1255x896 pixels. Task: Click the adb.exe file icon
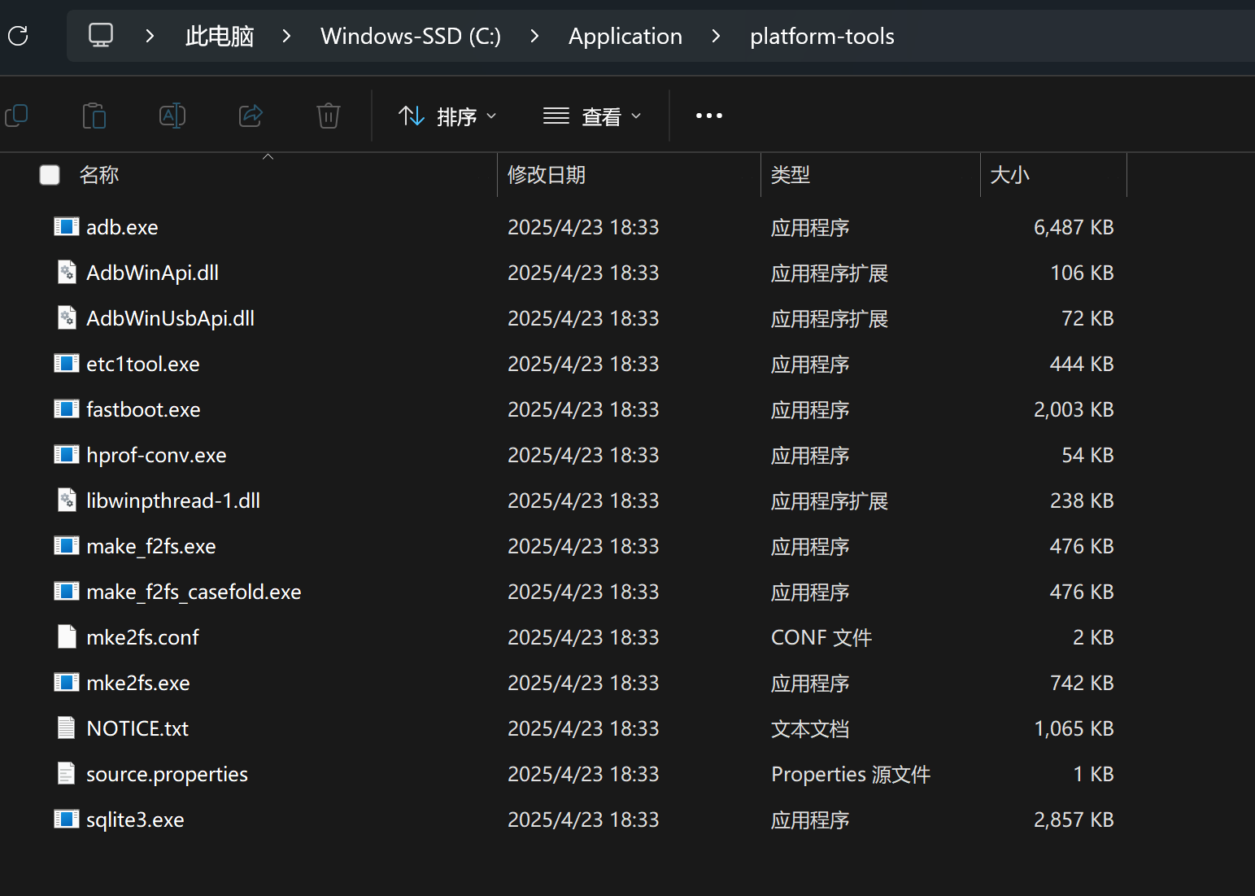pyautogui.click(x=67, y=226)
